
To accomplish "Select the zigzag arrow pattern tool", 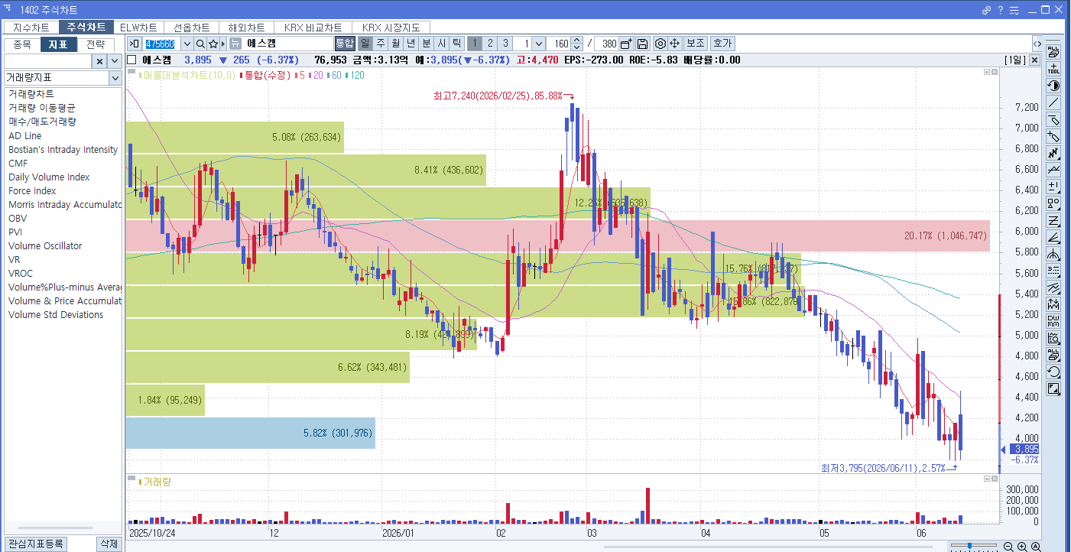I will pyautogui.click(x=1053, y=153).
